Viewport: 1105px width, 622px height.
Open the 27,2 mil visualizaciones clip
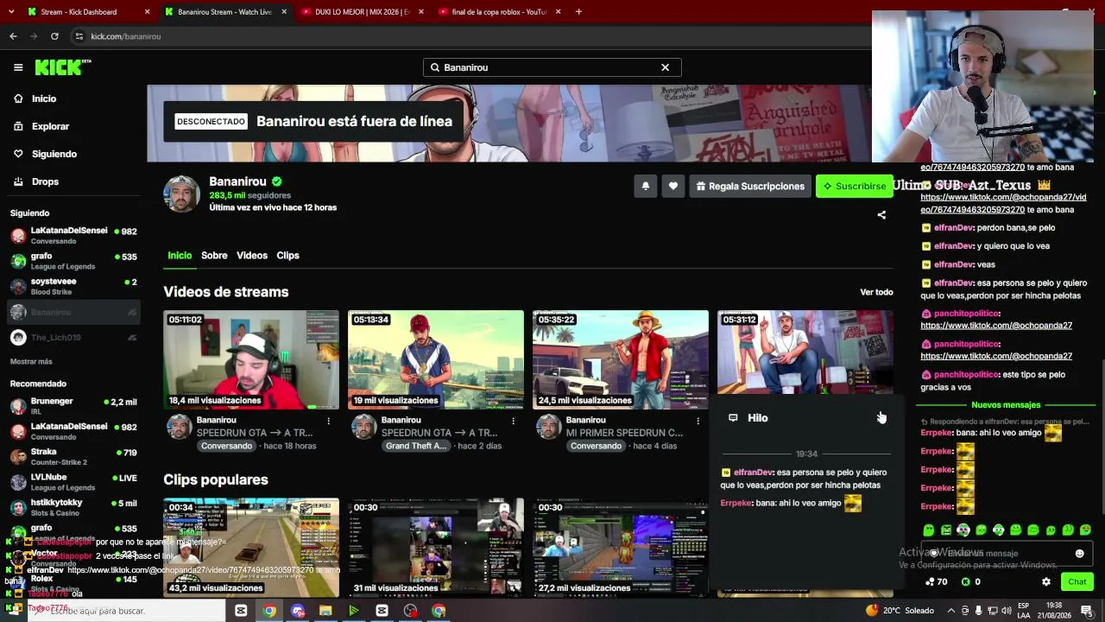coord(621,548)
